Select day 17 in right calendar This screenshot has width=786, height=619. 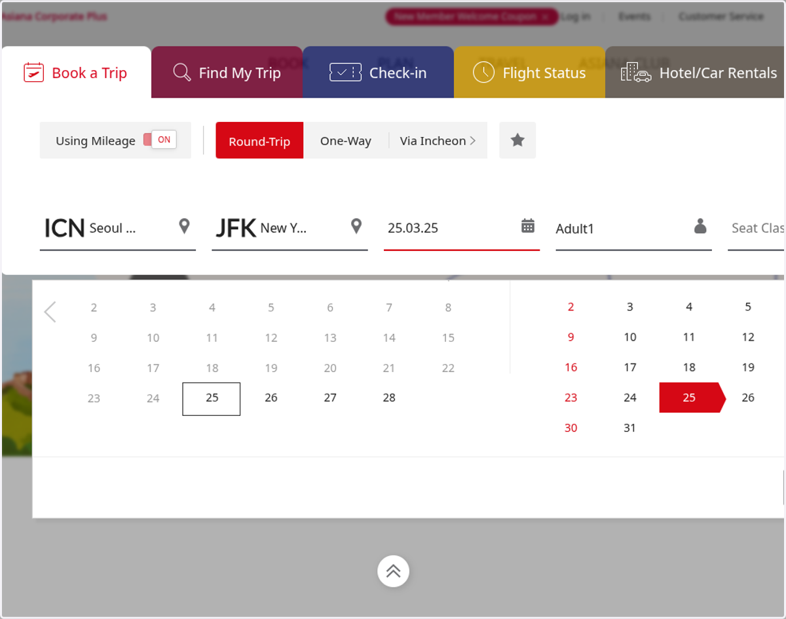click(x=630, y=367)
